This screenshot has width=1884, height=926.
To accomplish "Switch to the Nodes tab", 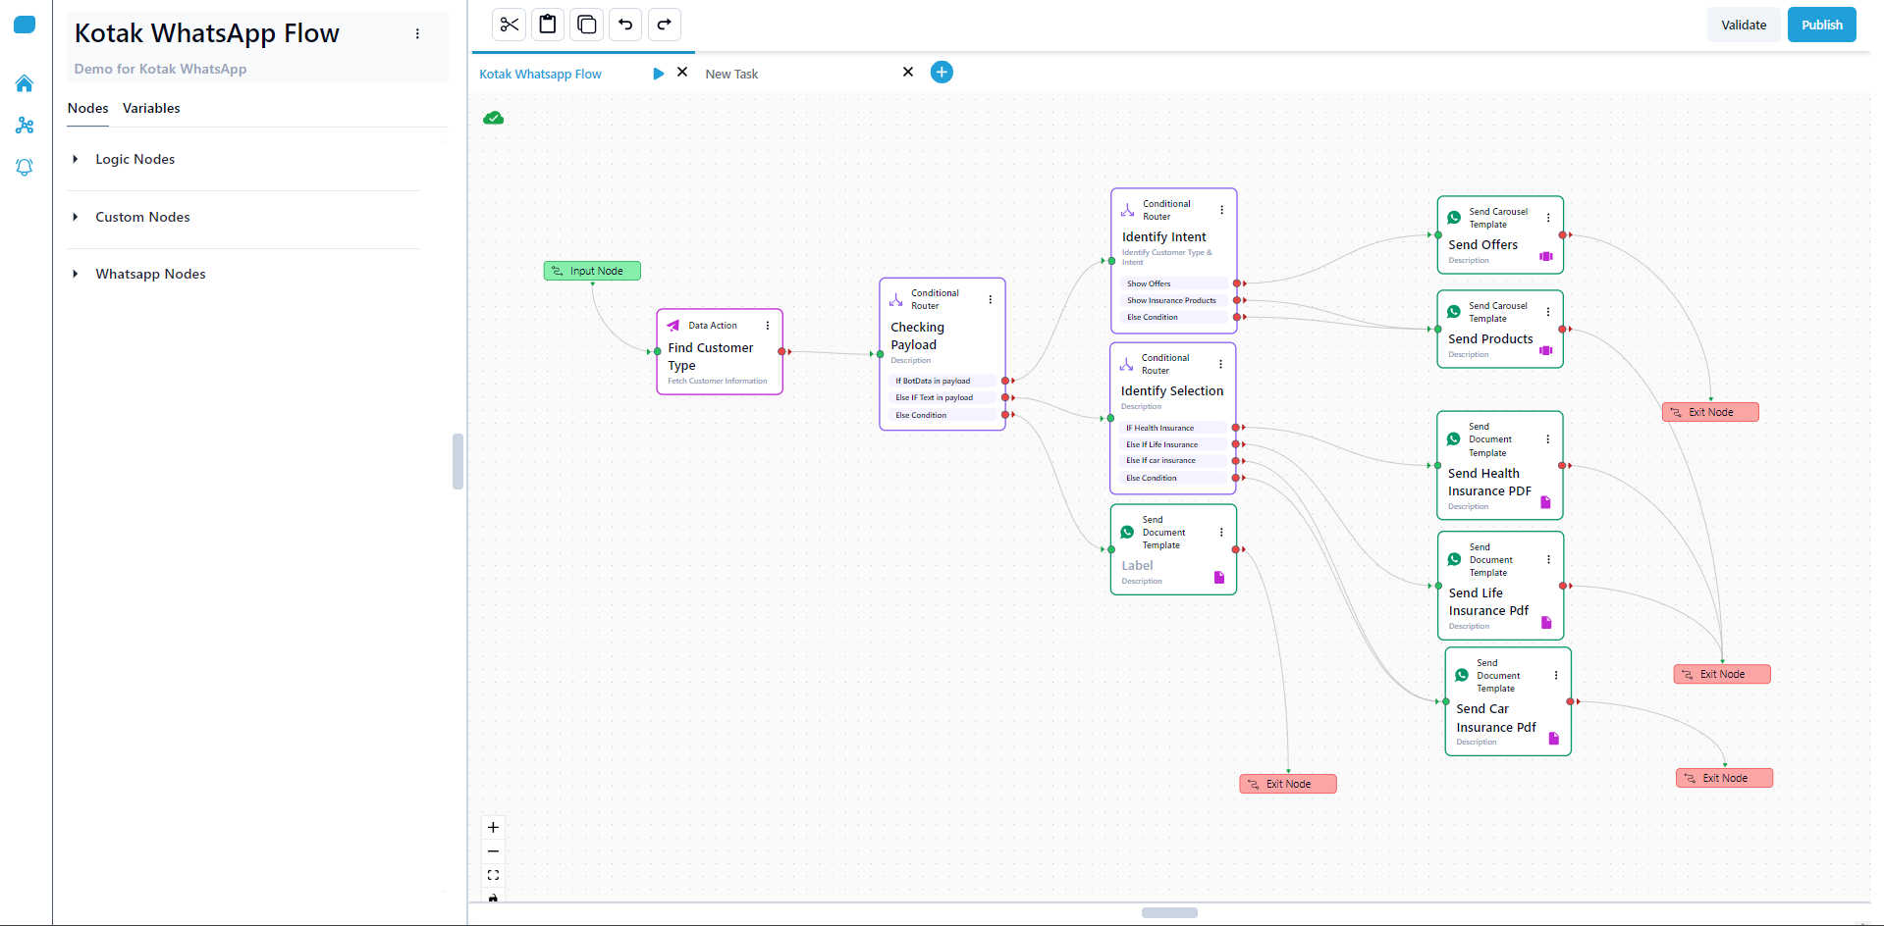I will (x=87, y=108).
